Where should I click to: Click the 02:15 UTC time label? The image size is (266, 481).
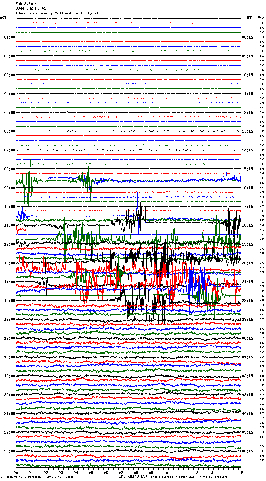248,376
